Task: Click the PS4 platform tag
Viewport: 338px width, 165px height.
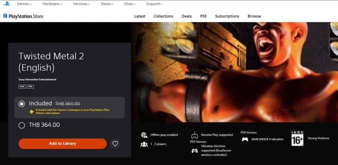Action: pos(22,87)
